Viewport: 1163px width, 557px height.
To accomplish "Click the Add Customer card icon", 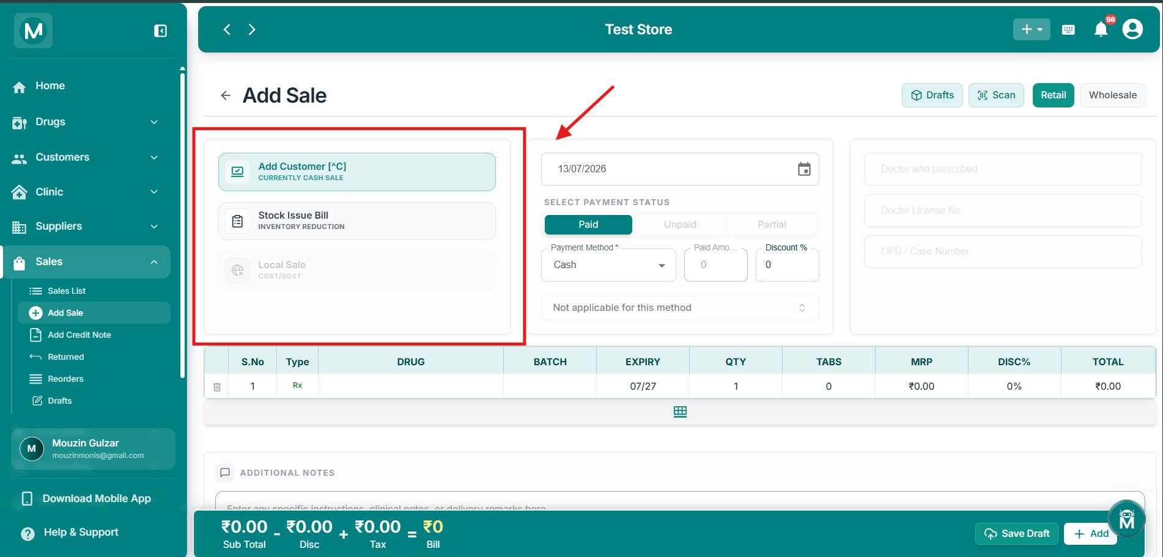I will 237,172.
